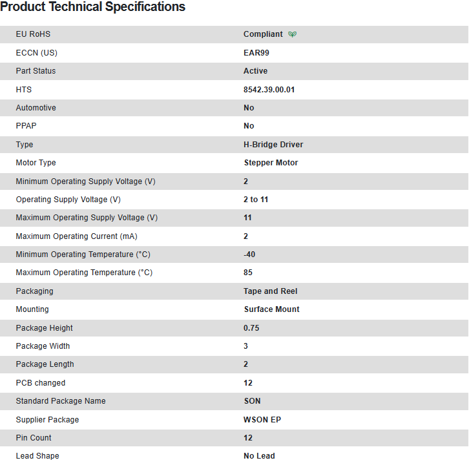
Task: Select the Package Height value 0.75
Action: [x=251, y=328]
